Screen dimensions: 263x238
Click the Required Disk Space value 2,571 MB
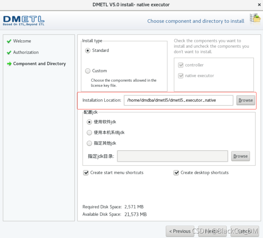134,207
